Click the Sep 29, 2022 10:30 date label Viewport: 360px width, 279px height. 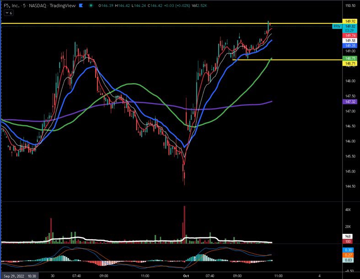(x=20, y=276)
